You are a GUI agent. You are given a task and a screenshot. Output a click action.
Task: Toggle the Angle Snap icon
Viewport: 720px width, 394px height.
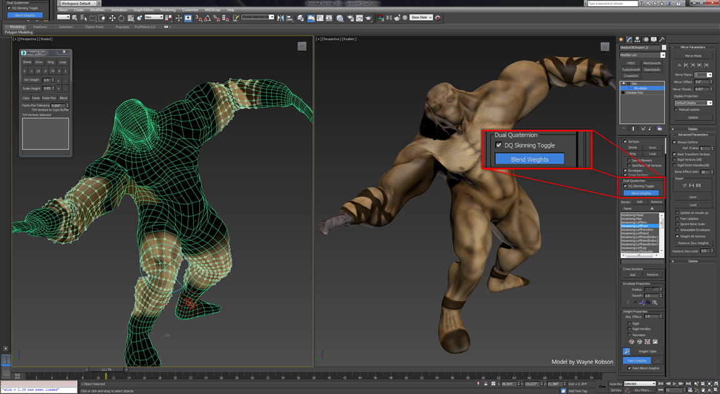pyautogui.click(x=207, y=18)
